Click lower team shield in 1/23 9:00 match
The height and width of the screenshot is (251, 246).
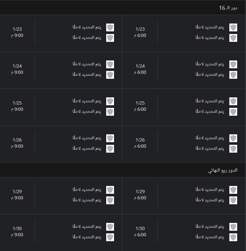[x=110, y=38]
